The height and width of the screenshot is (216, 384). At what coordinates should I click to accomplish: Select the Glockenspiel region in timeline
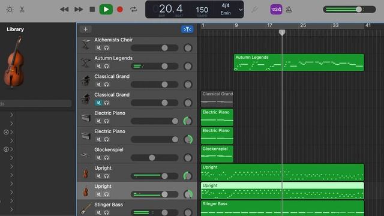pyautogui.click(x=217, y=154)
